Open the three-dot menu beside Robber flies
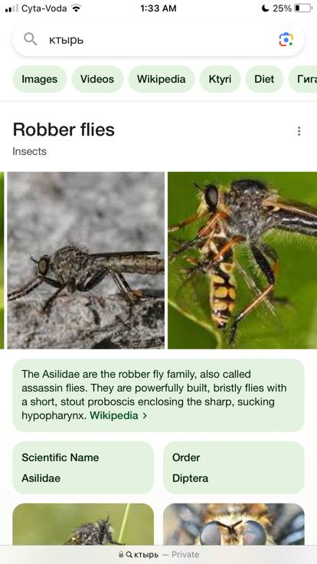 coord(299,131)
